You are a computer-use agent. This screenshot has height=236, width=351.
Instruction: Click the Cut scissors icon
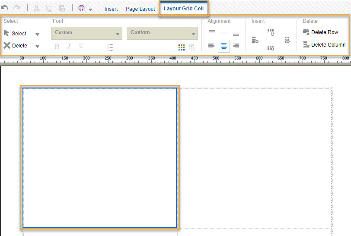[x=36, y=8]
